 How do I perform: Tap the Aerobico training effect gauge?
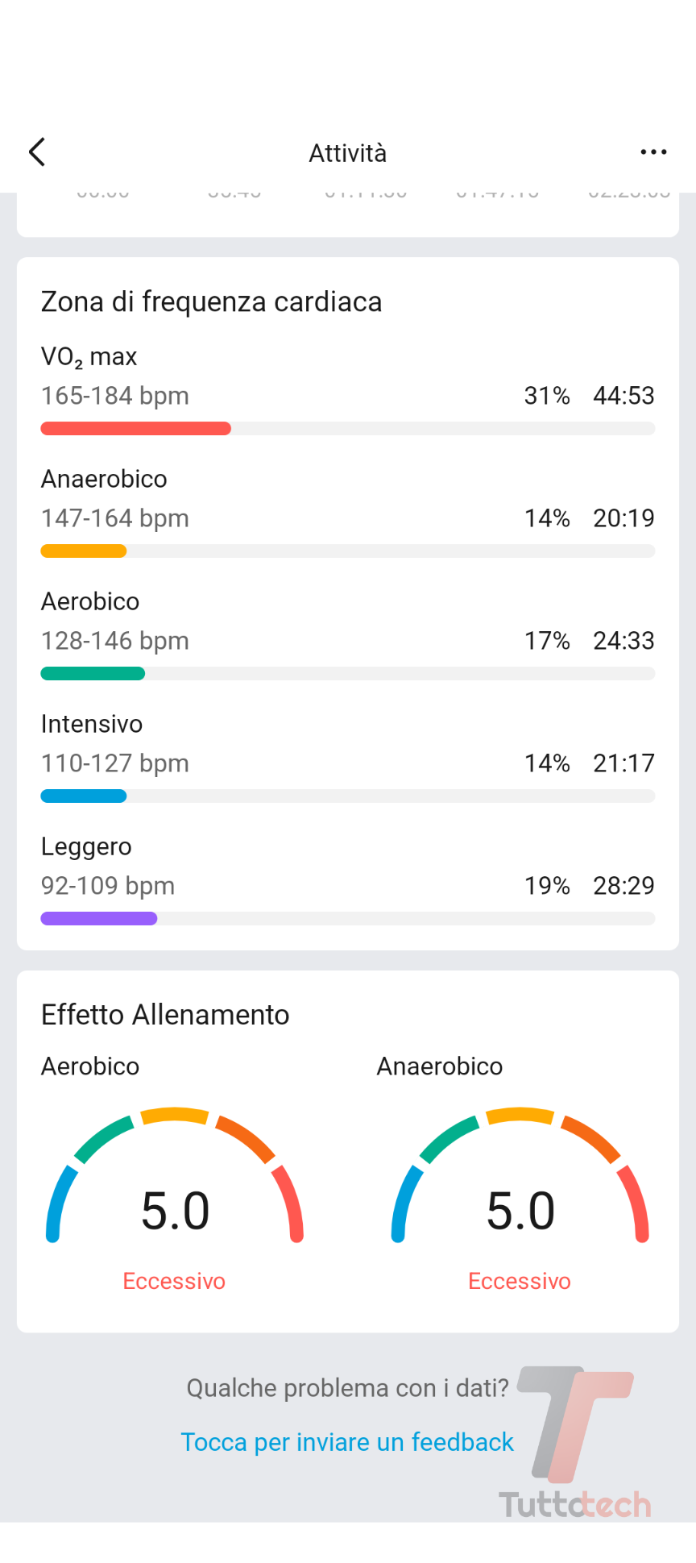click(175, 1185)
